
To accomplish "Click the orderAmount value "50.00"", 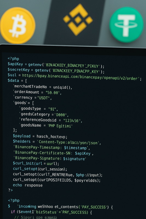I will tap(53, 93).
